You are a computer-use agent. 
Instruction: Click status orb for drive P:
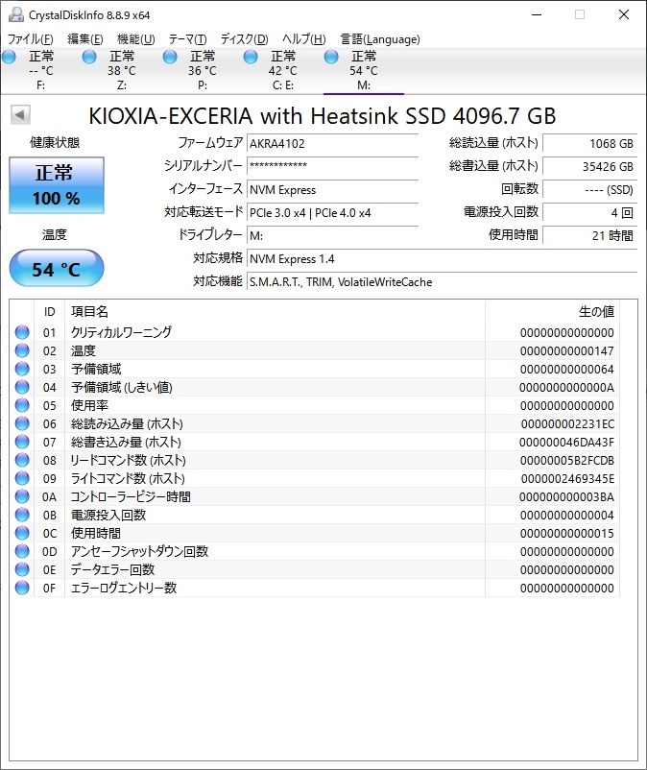[x=170, y=57]
